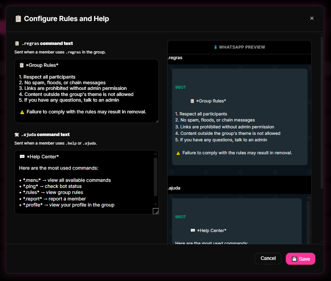Click '1. Respect all participants' in the text area
Image resolution: width=331 pixels, height=281 pixels.
47,77
